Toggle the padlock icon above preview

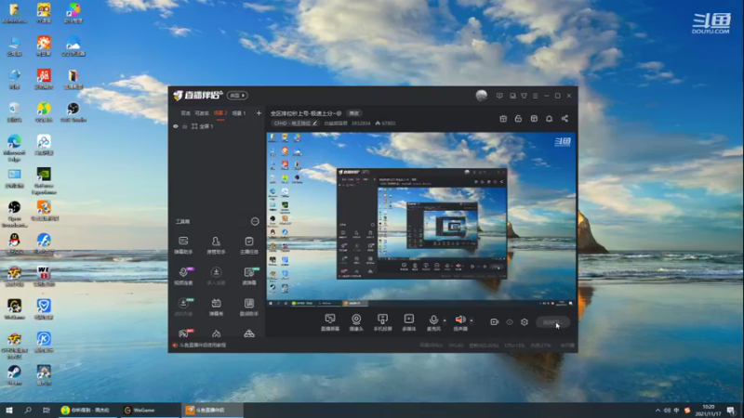click(518, 119)
